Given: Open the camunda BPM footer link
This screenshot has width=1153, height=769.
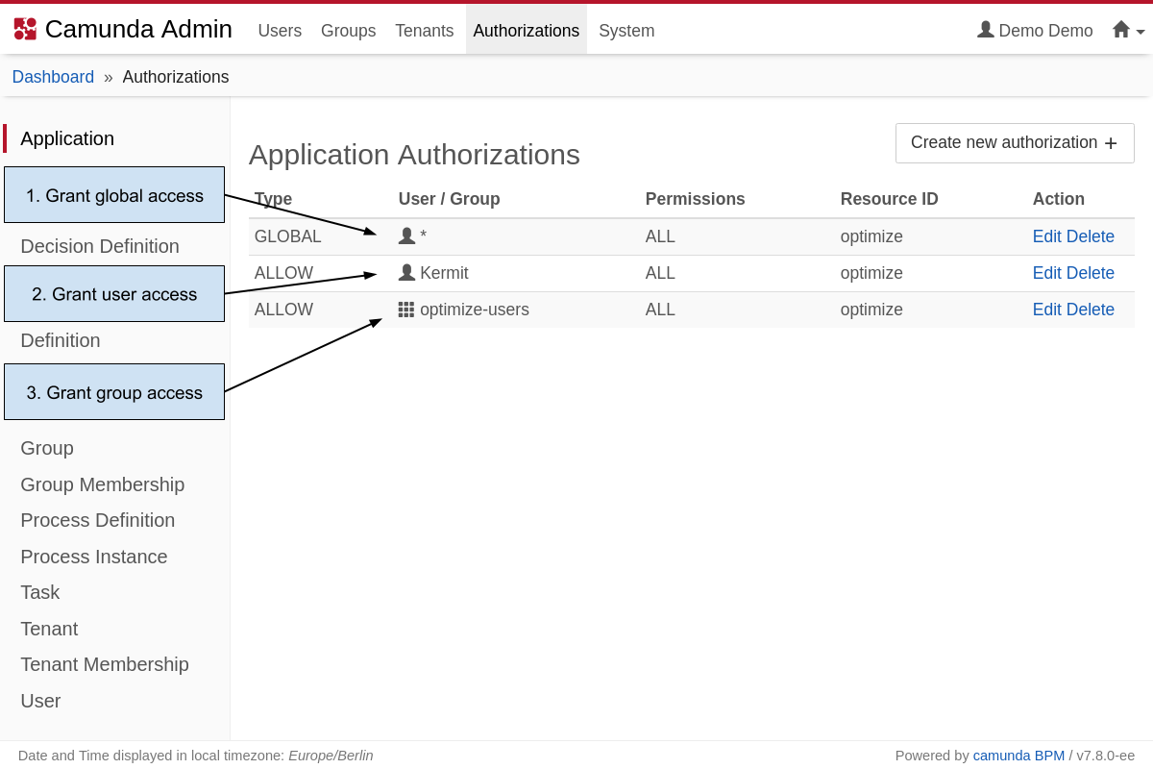Looking at the screenshot, I should point(1018,756).
